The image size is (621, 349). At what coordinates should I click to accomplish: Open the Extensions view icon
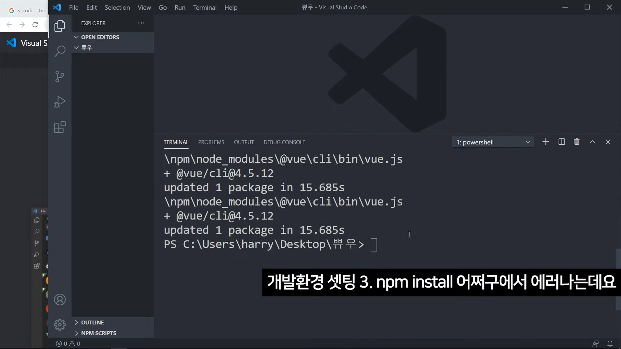point(60,127)
